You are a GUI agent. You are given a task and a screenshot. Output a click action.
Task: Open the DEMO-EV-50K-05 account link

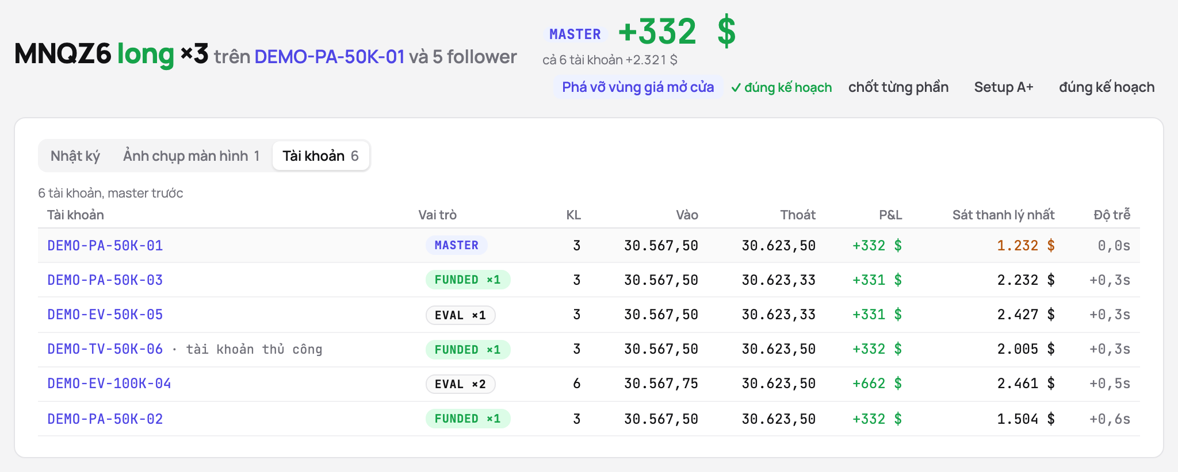coord(105,315)
